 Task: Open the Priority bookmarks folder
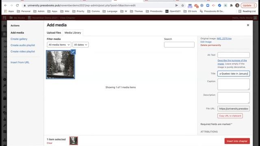click(78, 11)
